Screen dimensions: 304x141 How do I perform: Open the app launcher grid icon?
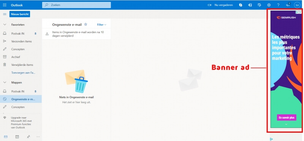click(x=5, y=5)
